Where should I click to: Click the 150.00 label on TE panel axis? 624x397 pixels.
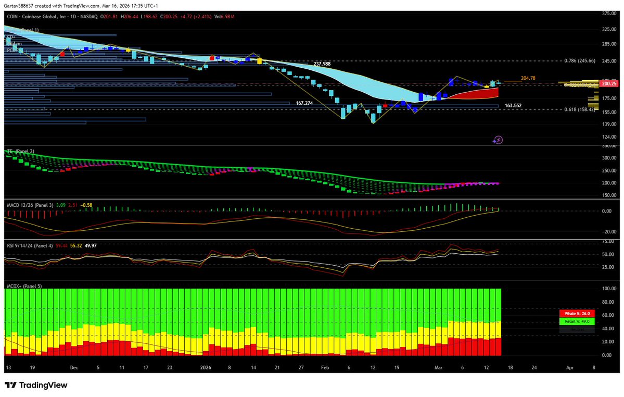[609, 195]
